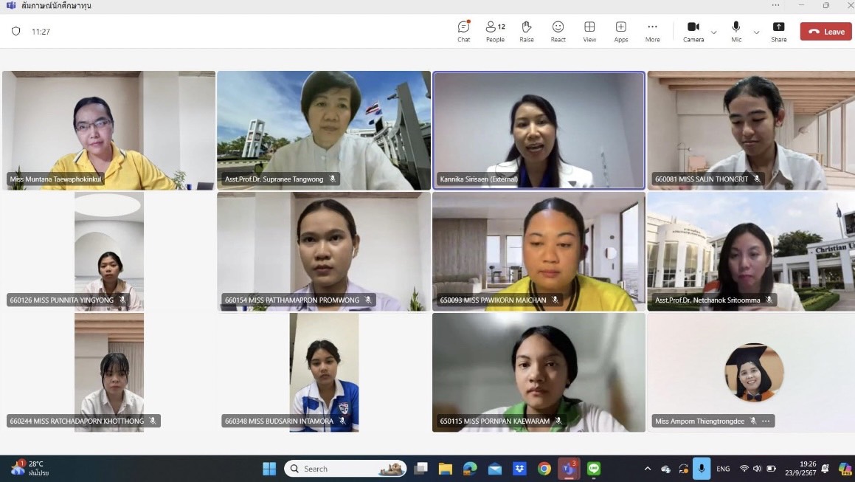Open the Apps panel
This screenshot has height=482, width=855.
click(621, 31)
